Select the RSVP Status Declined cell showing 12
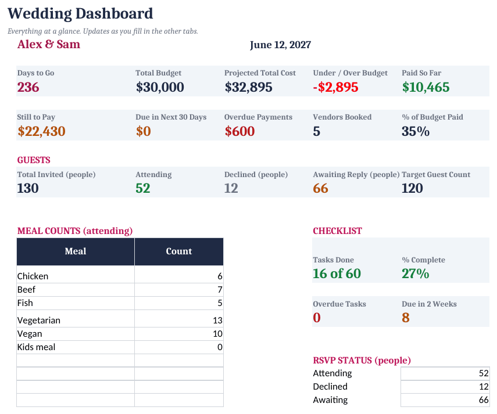This screenshot has height=414, width=497. pyautogui.click(x=445, y=387)
